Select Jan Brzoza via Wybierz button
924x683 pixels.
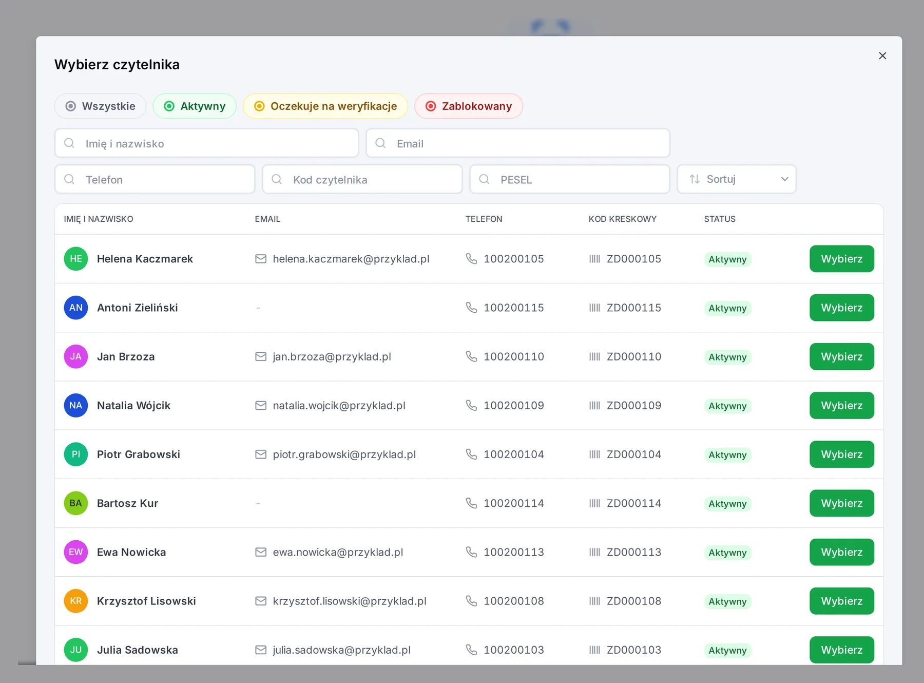point(842,356)
